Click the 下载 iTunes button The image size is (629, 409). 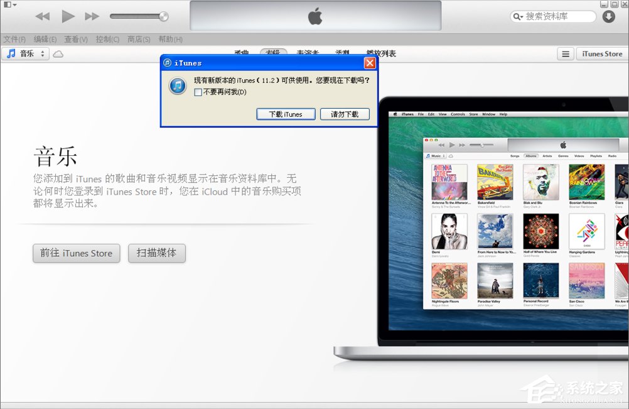(x=286, y=114)
